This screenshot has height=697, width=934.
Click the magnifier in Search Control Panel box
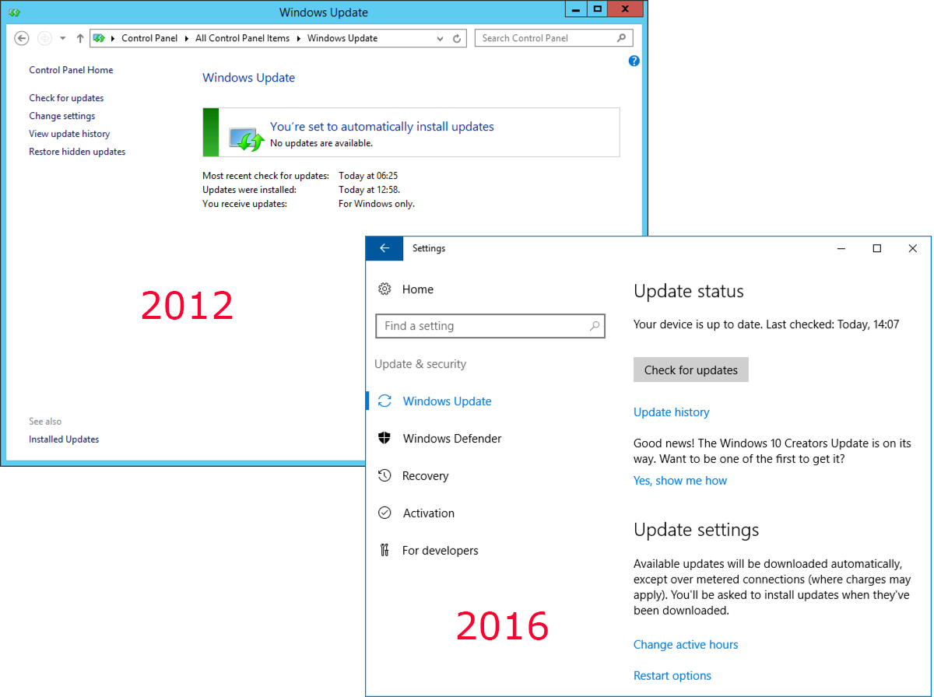click(621, 38)
